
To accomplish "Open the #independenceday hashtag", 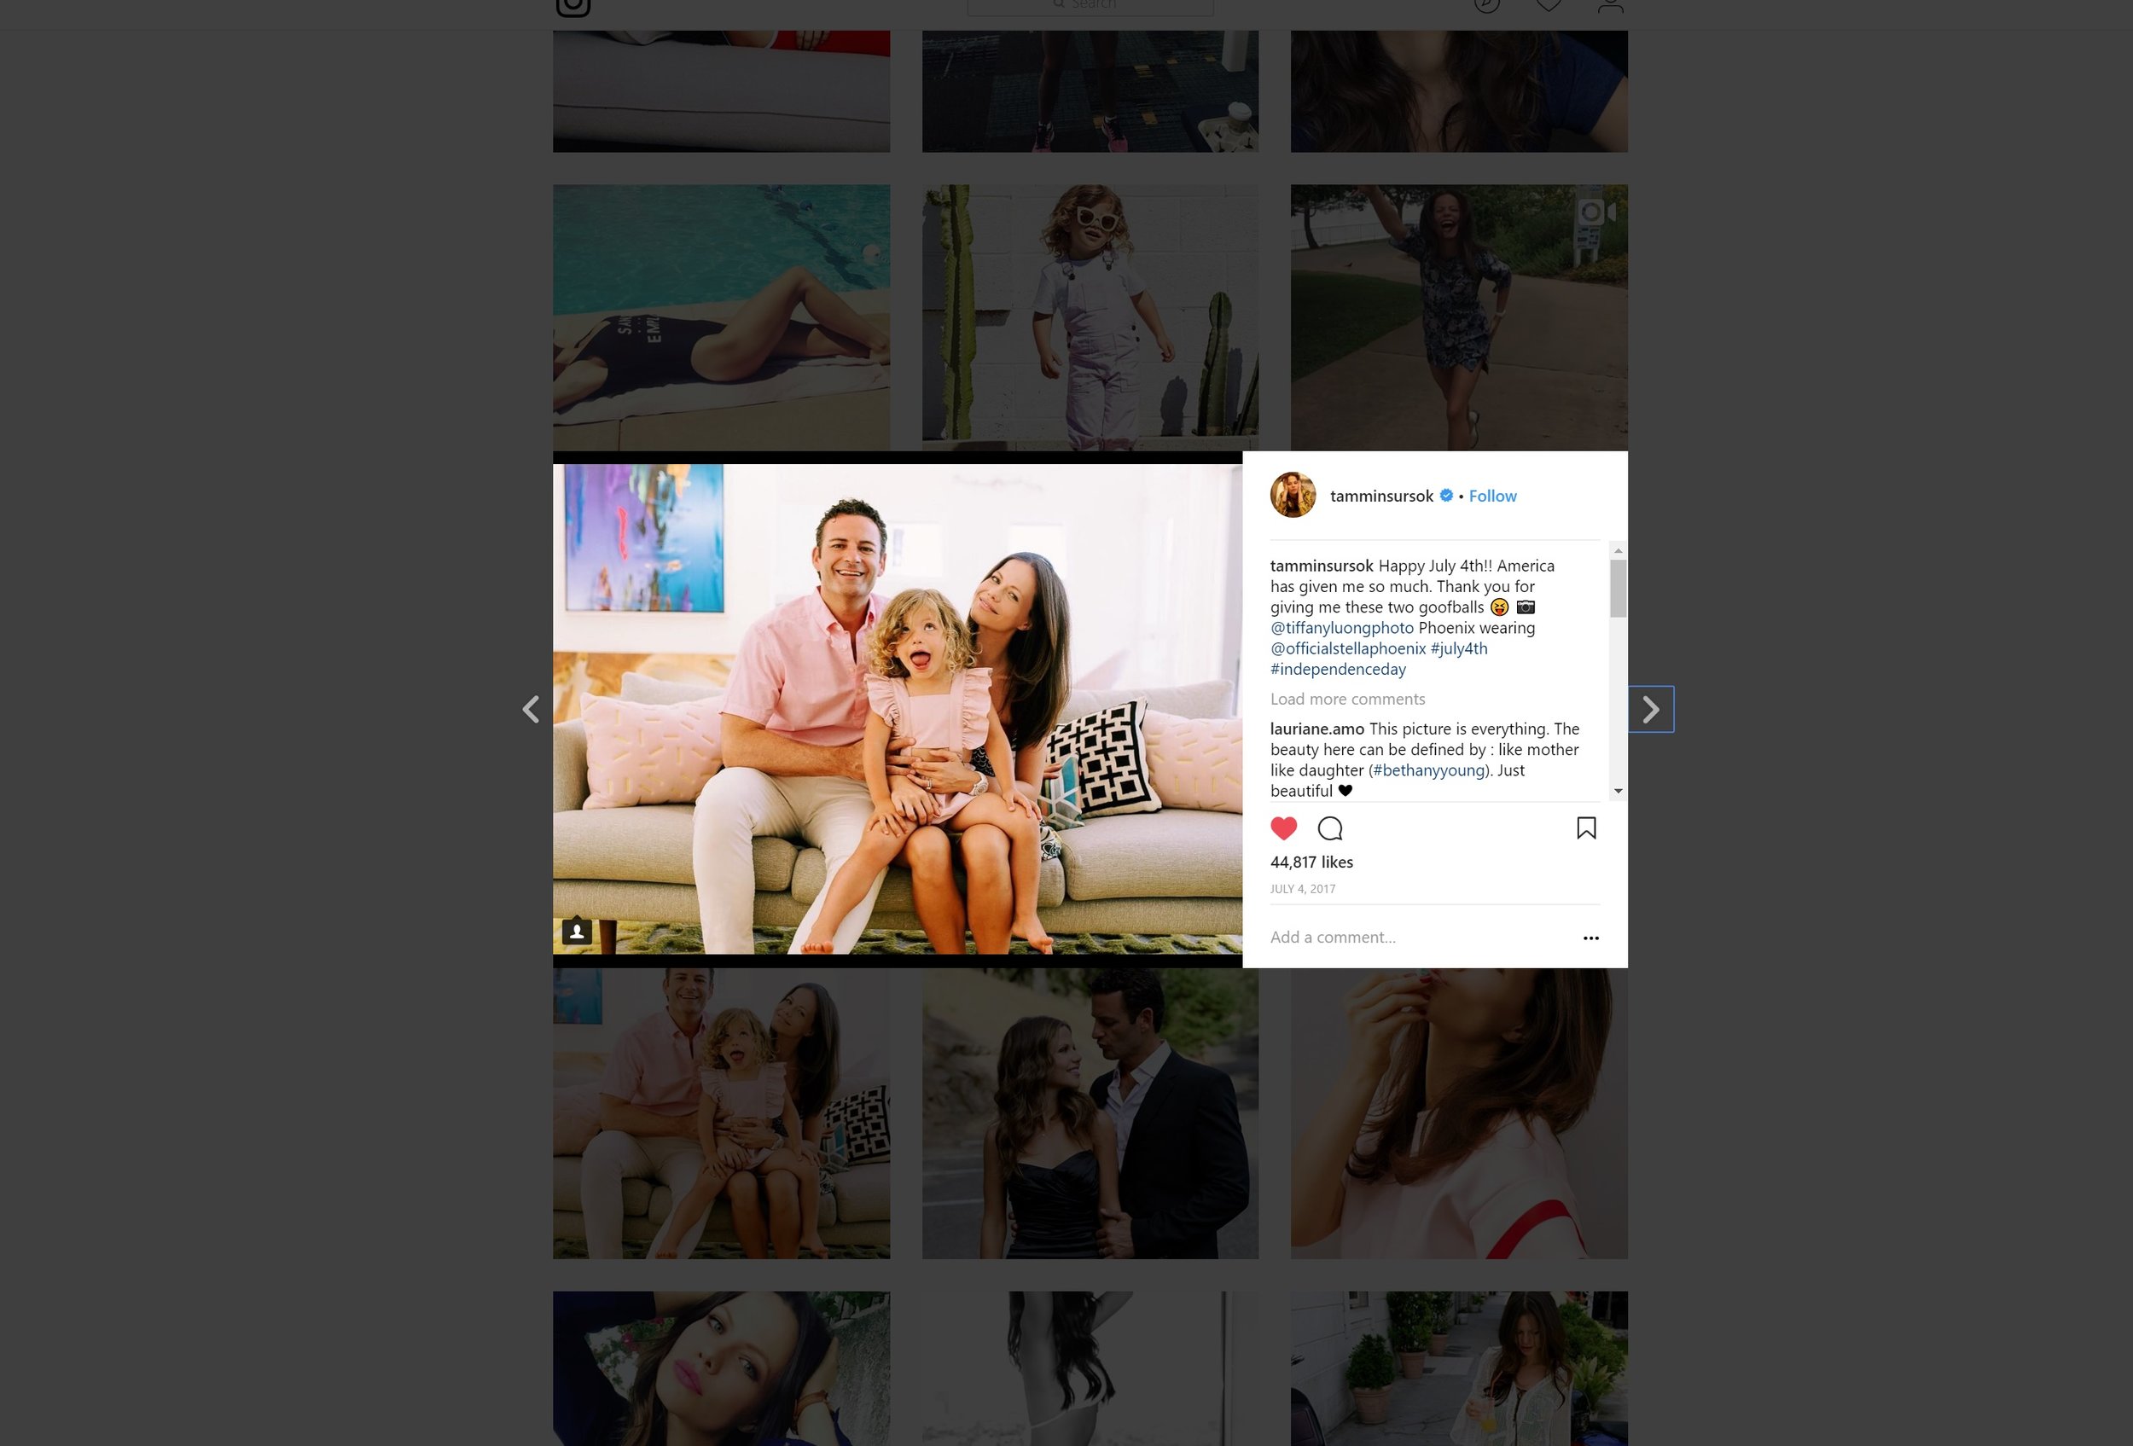I will (x=1337, y=670).
